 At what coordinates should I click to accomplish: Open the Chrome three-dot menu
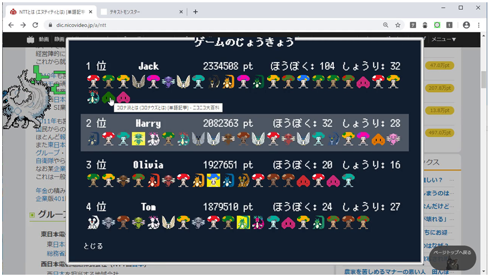(479, 25)
